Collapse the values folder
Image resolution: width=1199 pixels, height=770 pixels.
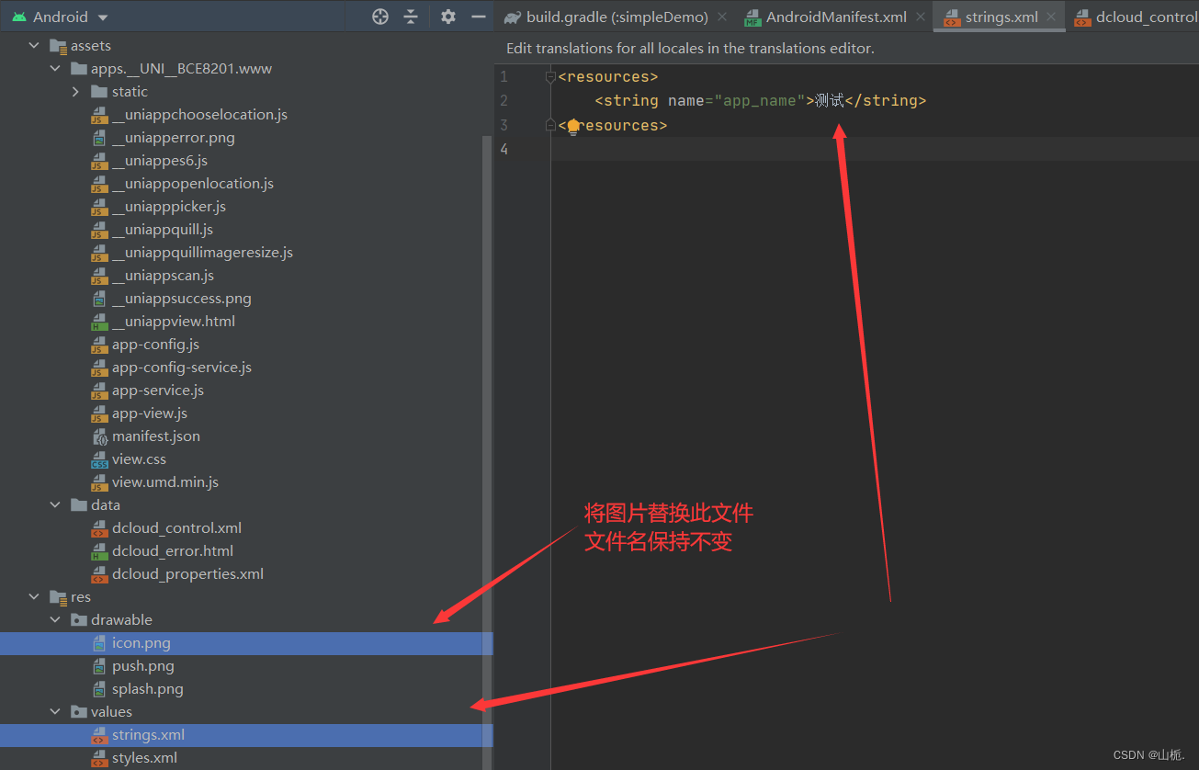pos(55,711)
